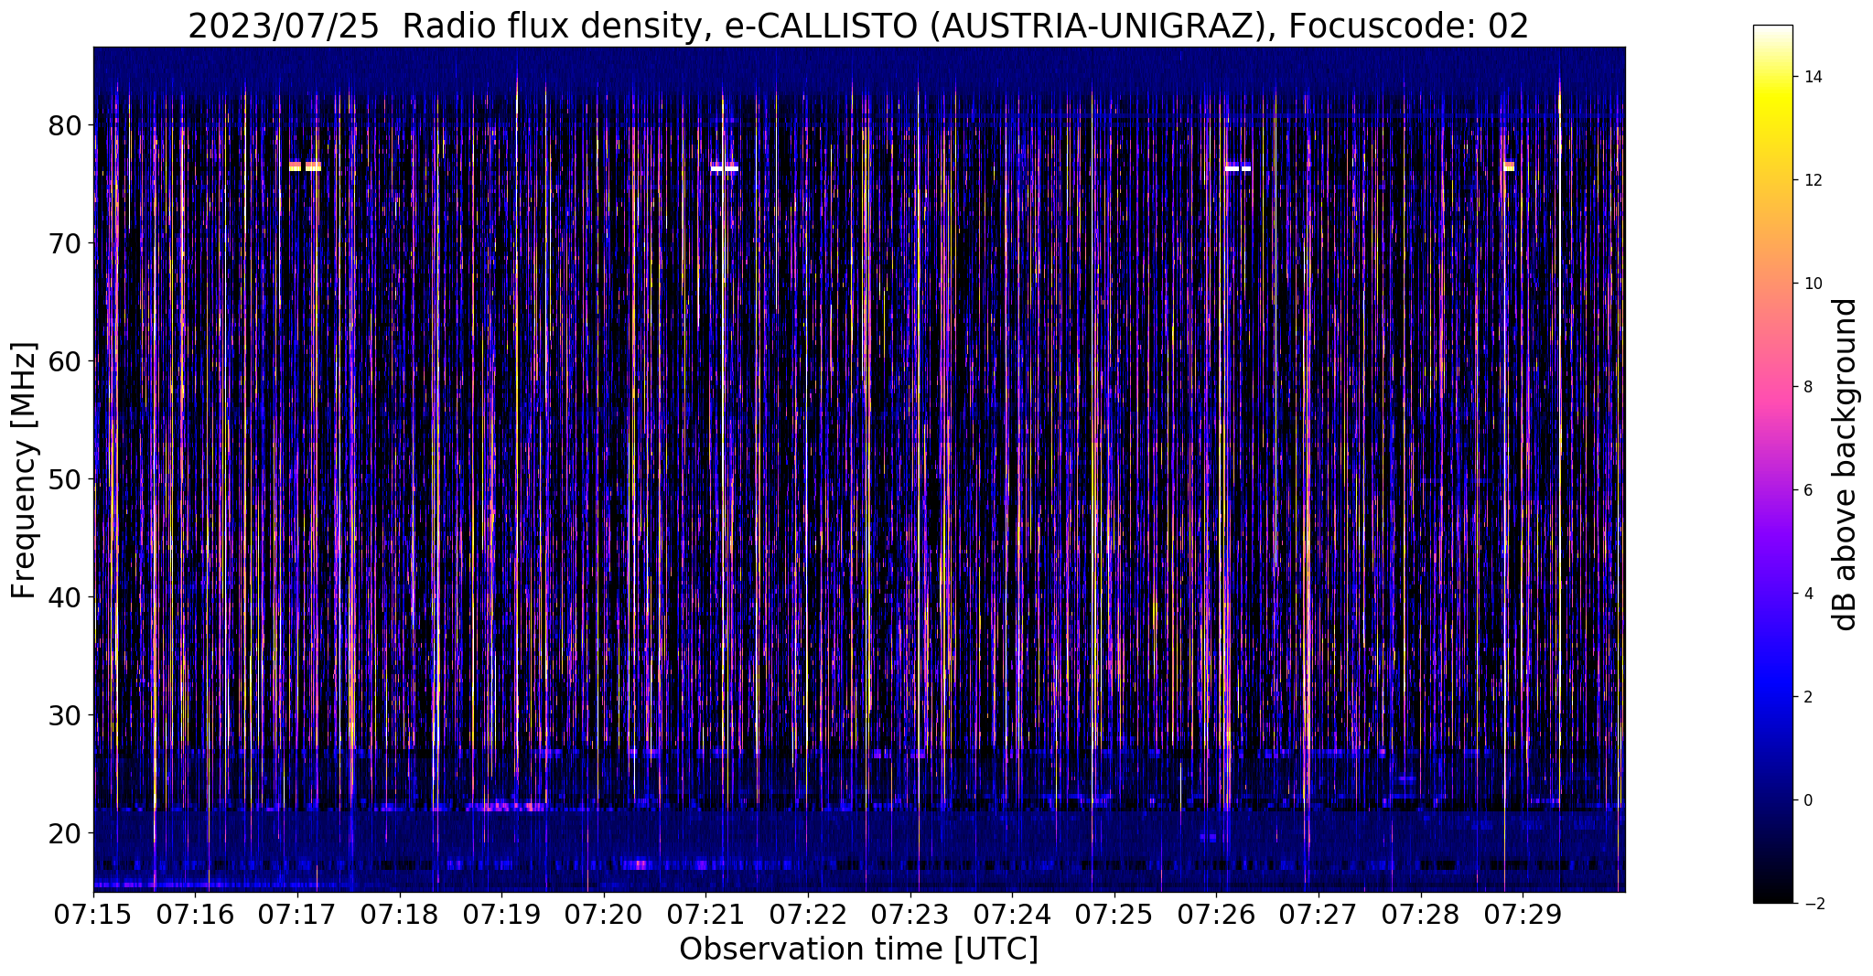Viewport: 1873px width, 976px height.
Task: Click the 40 frequency tick label
Action: (x=65, y=597)
